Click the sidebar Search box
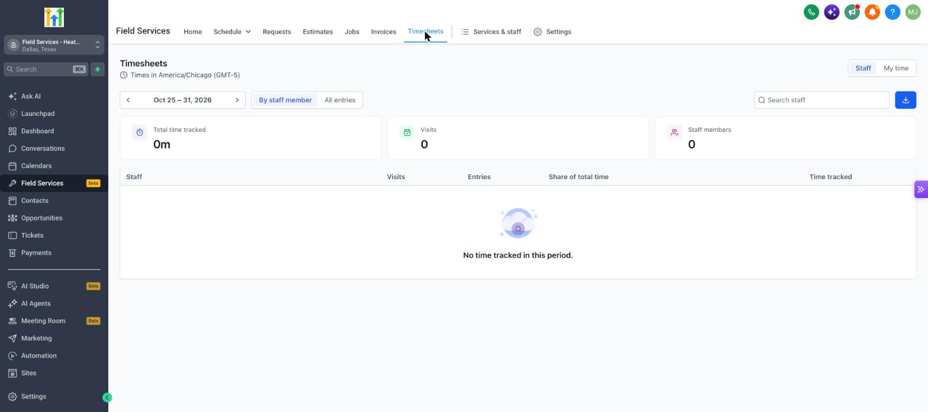The height and width of the screenshot is (412, 928). (46, 69)
